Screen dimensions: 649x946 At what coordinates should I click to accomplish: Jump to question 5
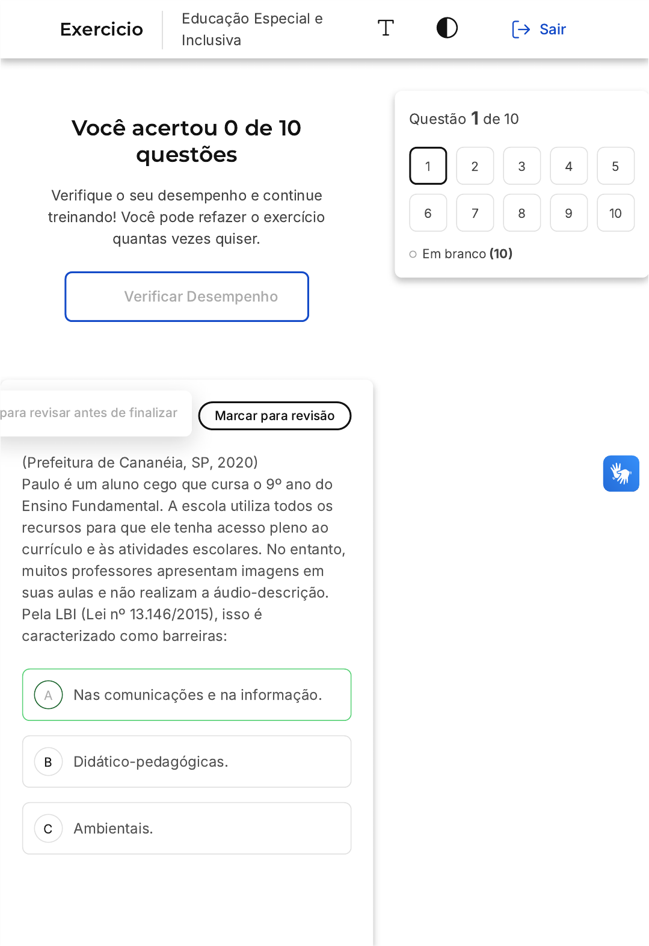click(x=615, y=166)
